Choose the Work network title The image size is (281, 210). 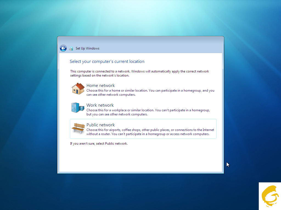[x=100, y=105]
